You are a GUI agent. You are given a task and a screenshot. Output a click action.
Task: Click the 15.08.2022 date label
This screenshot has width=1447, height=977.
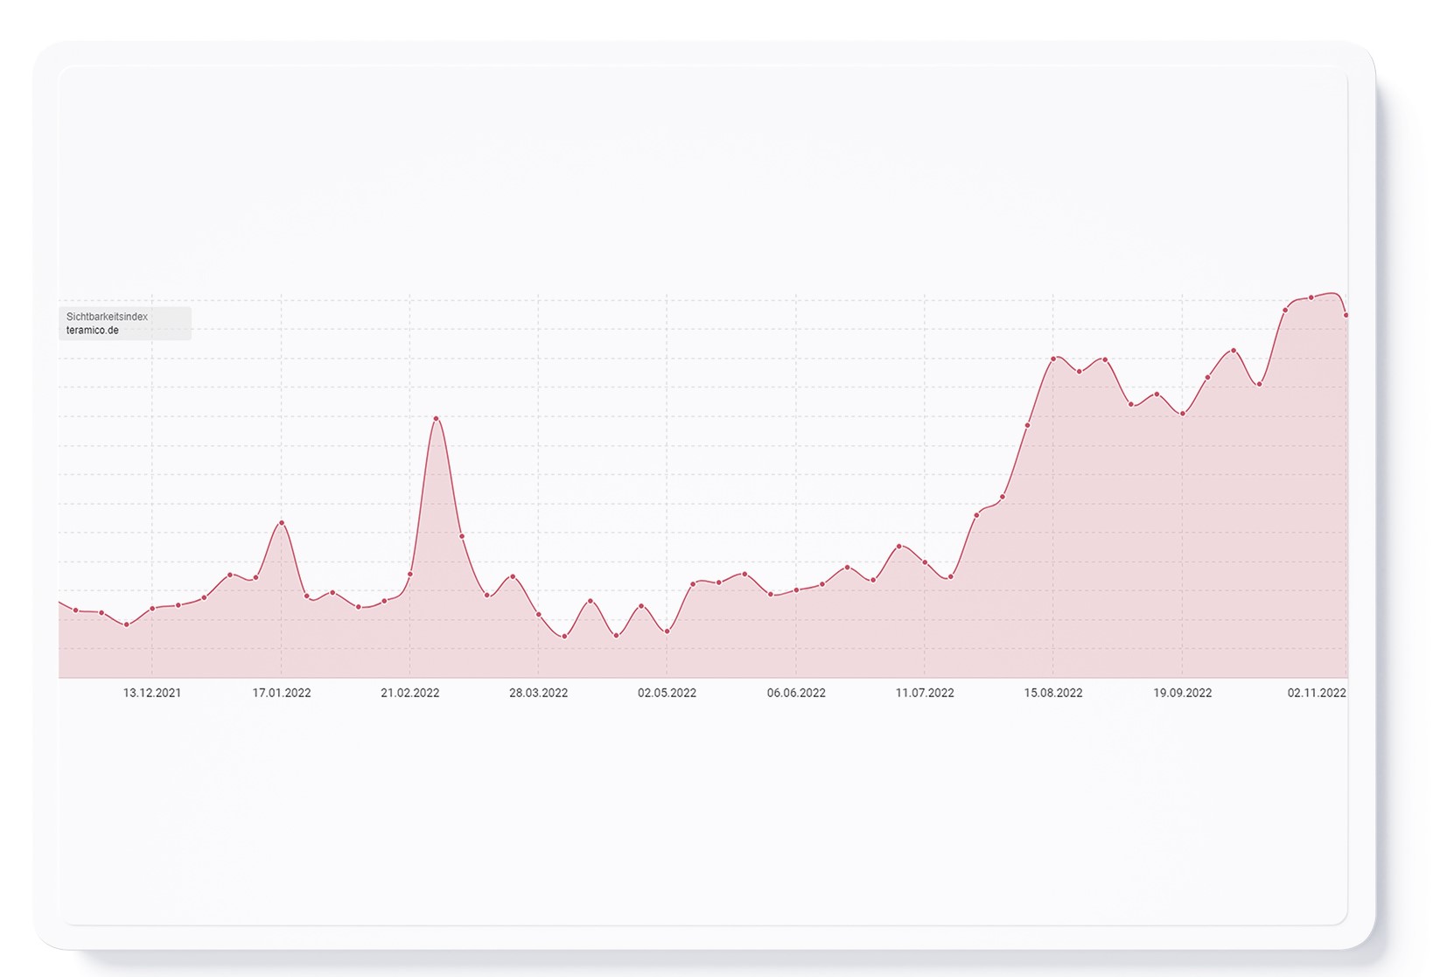coord(1053,693)
